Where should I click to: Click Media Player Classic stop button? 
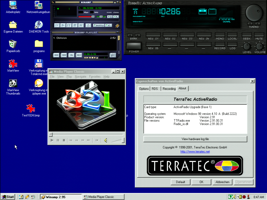point(64,140)
